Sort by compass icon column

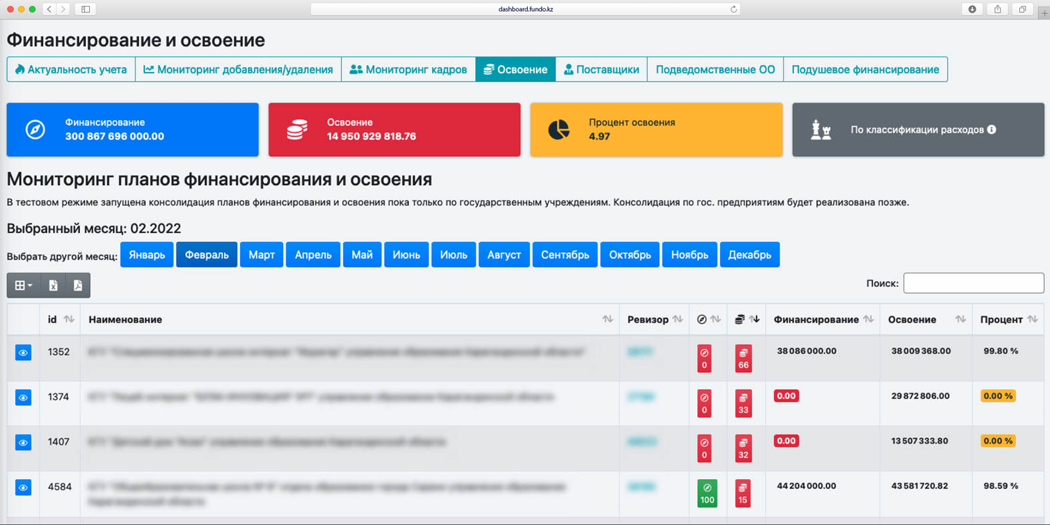pyautogui.click(x=708, y=319)
